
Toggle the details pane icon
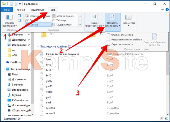[x=20, y=20]
